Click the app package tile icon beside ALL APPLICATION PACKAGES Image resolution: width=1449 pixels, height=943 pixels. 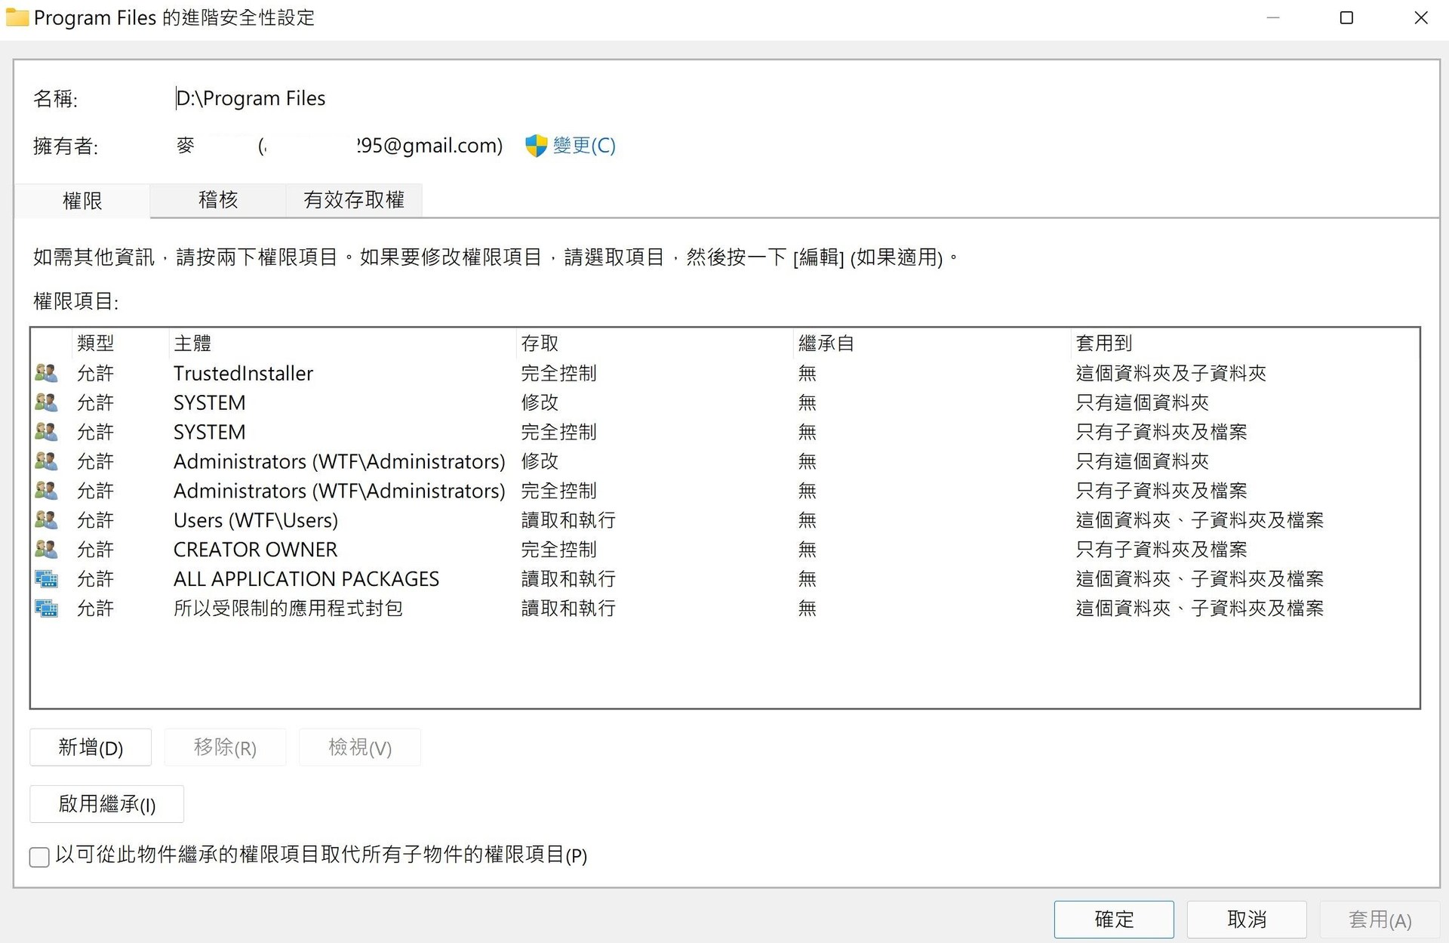coord(46,578)
